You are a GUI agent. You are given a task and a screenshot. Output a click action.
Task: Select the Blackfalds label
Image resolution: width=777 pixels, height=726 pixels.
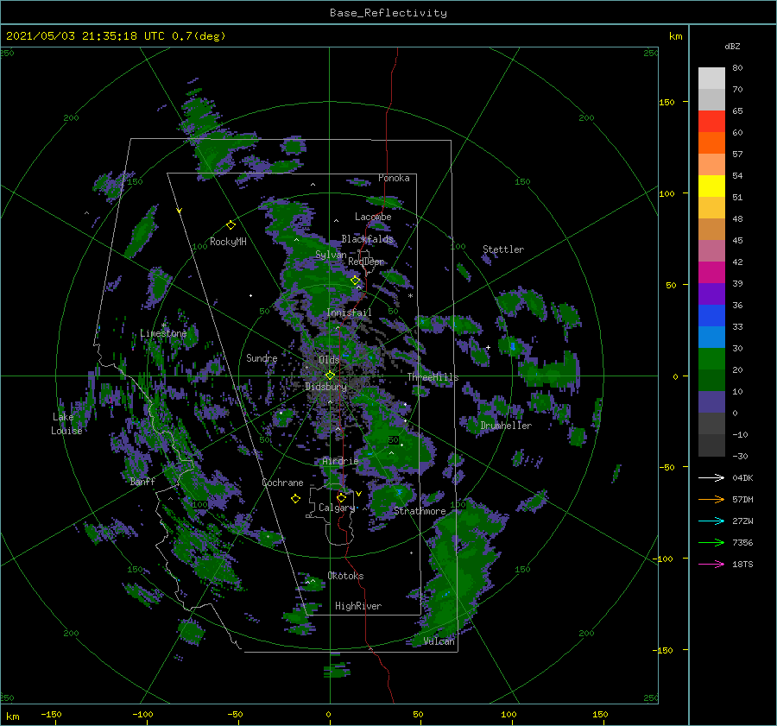(367, 239)
